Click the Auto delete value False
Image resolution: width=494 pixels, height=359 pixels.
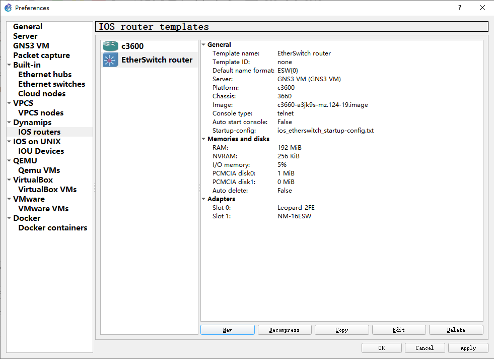pos(285,191)
